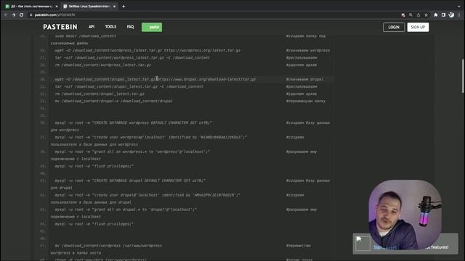Image resolution: width=465 pixels, height=261 pixels.
Task: Click the green paste button
Action: 152,28
